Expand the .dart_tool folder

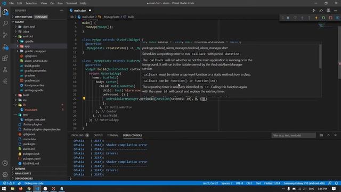pyautogui.click(x=29, y=27)
